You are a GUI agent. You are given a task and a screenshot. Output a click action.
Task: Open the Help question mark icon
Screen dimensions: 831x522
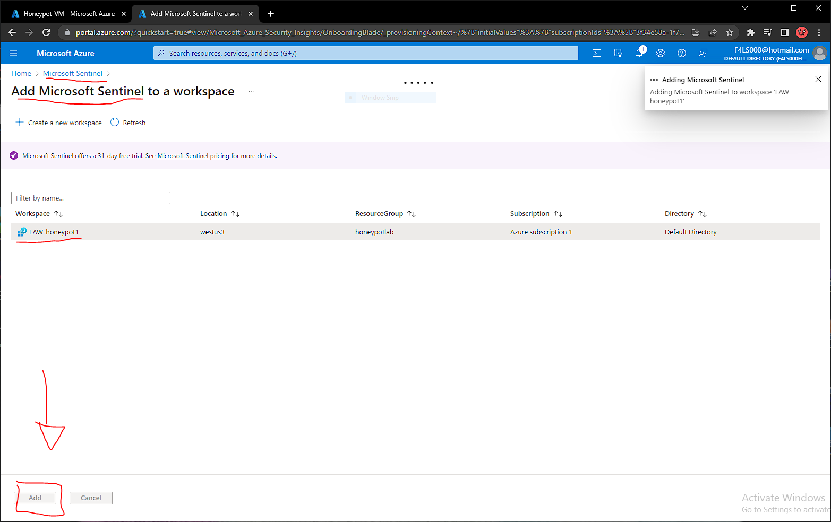click(682, 53)
